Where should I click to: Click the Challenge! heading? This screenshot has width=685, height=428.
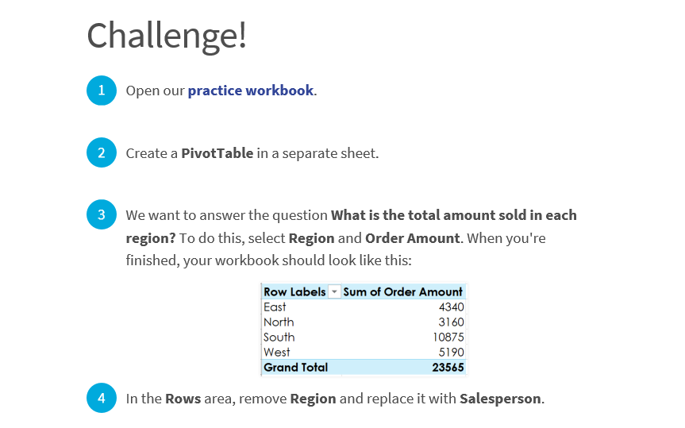click(x=167, y=36)
